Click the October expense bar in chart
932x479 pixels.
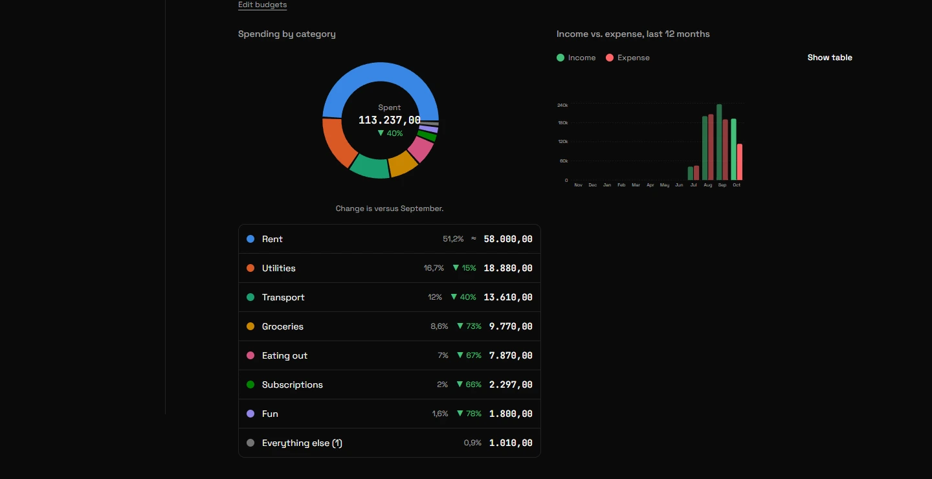coord(740,162)
